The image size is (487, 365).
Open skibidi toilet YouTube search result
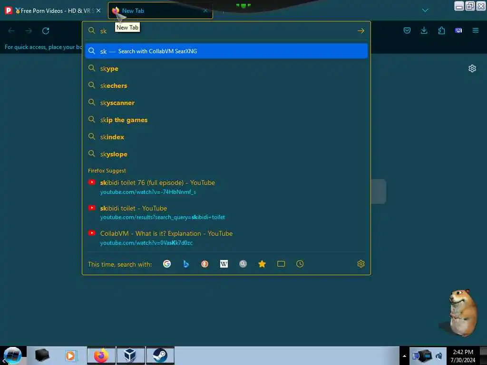point(226,212)
